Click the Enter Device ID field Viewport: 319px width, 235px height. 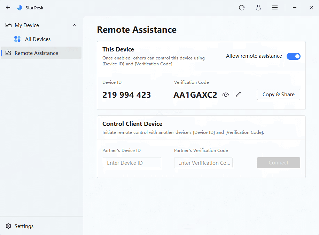pyautogui.click(x=132, y=163)
